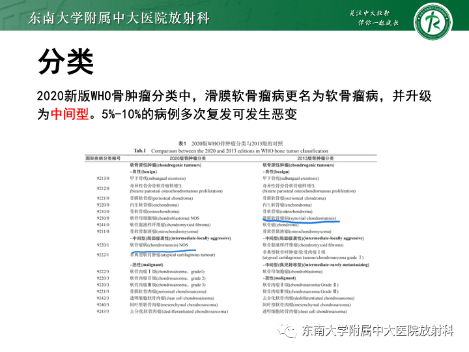This screenshot has height=352, width=469.
Task: Click code cell 9240/3
Action: point(103,304)
